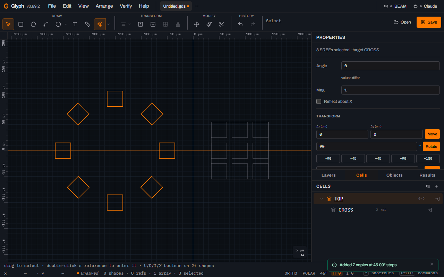Toggle POLAR mode in status bar
The width and height of the screenshot is (444, 277).
coord(309,273)
